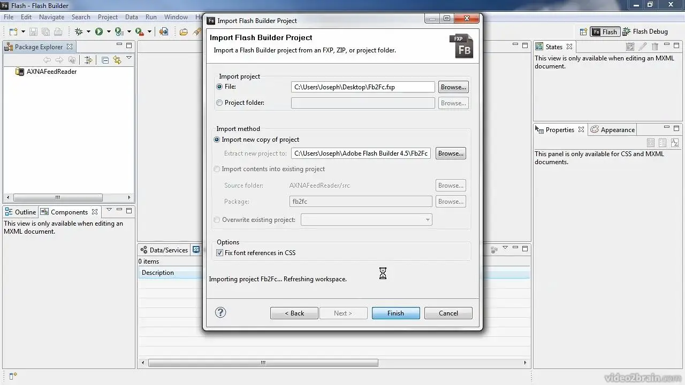The image size is (685, 385).
Task: Select Import contents into existing project
Action: [217, 169]
